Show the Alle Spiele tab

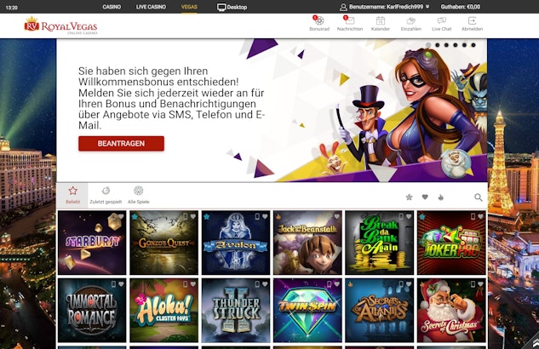pyautogui.click(x=139, y=195)
